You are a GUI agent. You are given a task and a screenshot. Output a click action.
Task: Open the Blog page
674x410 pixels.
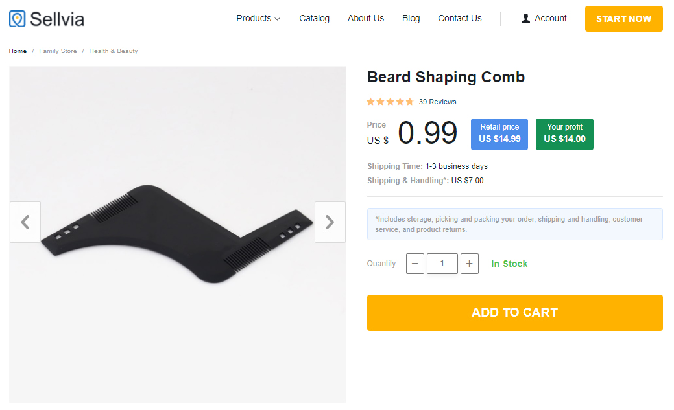411,18
